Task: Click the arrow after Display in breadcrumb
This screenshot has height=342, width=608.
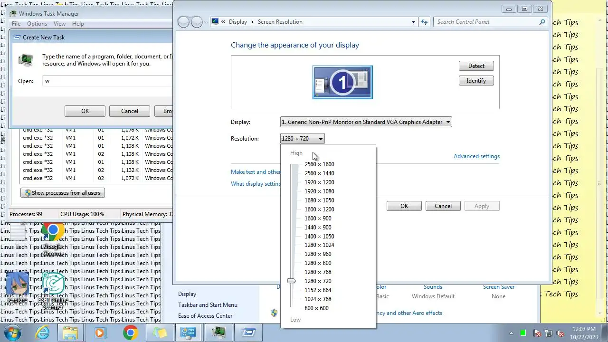Action: (x=252, y=22)
